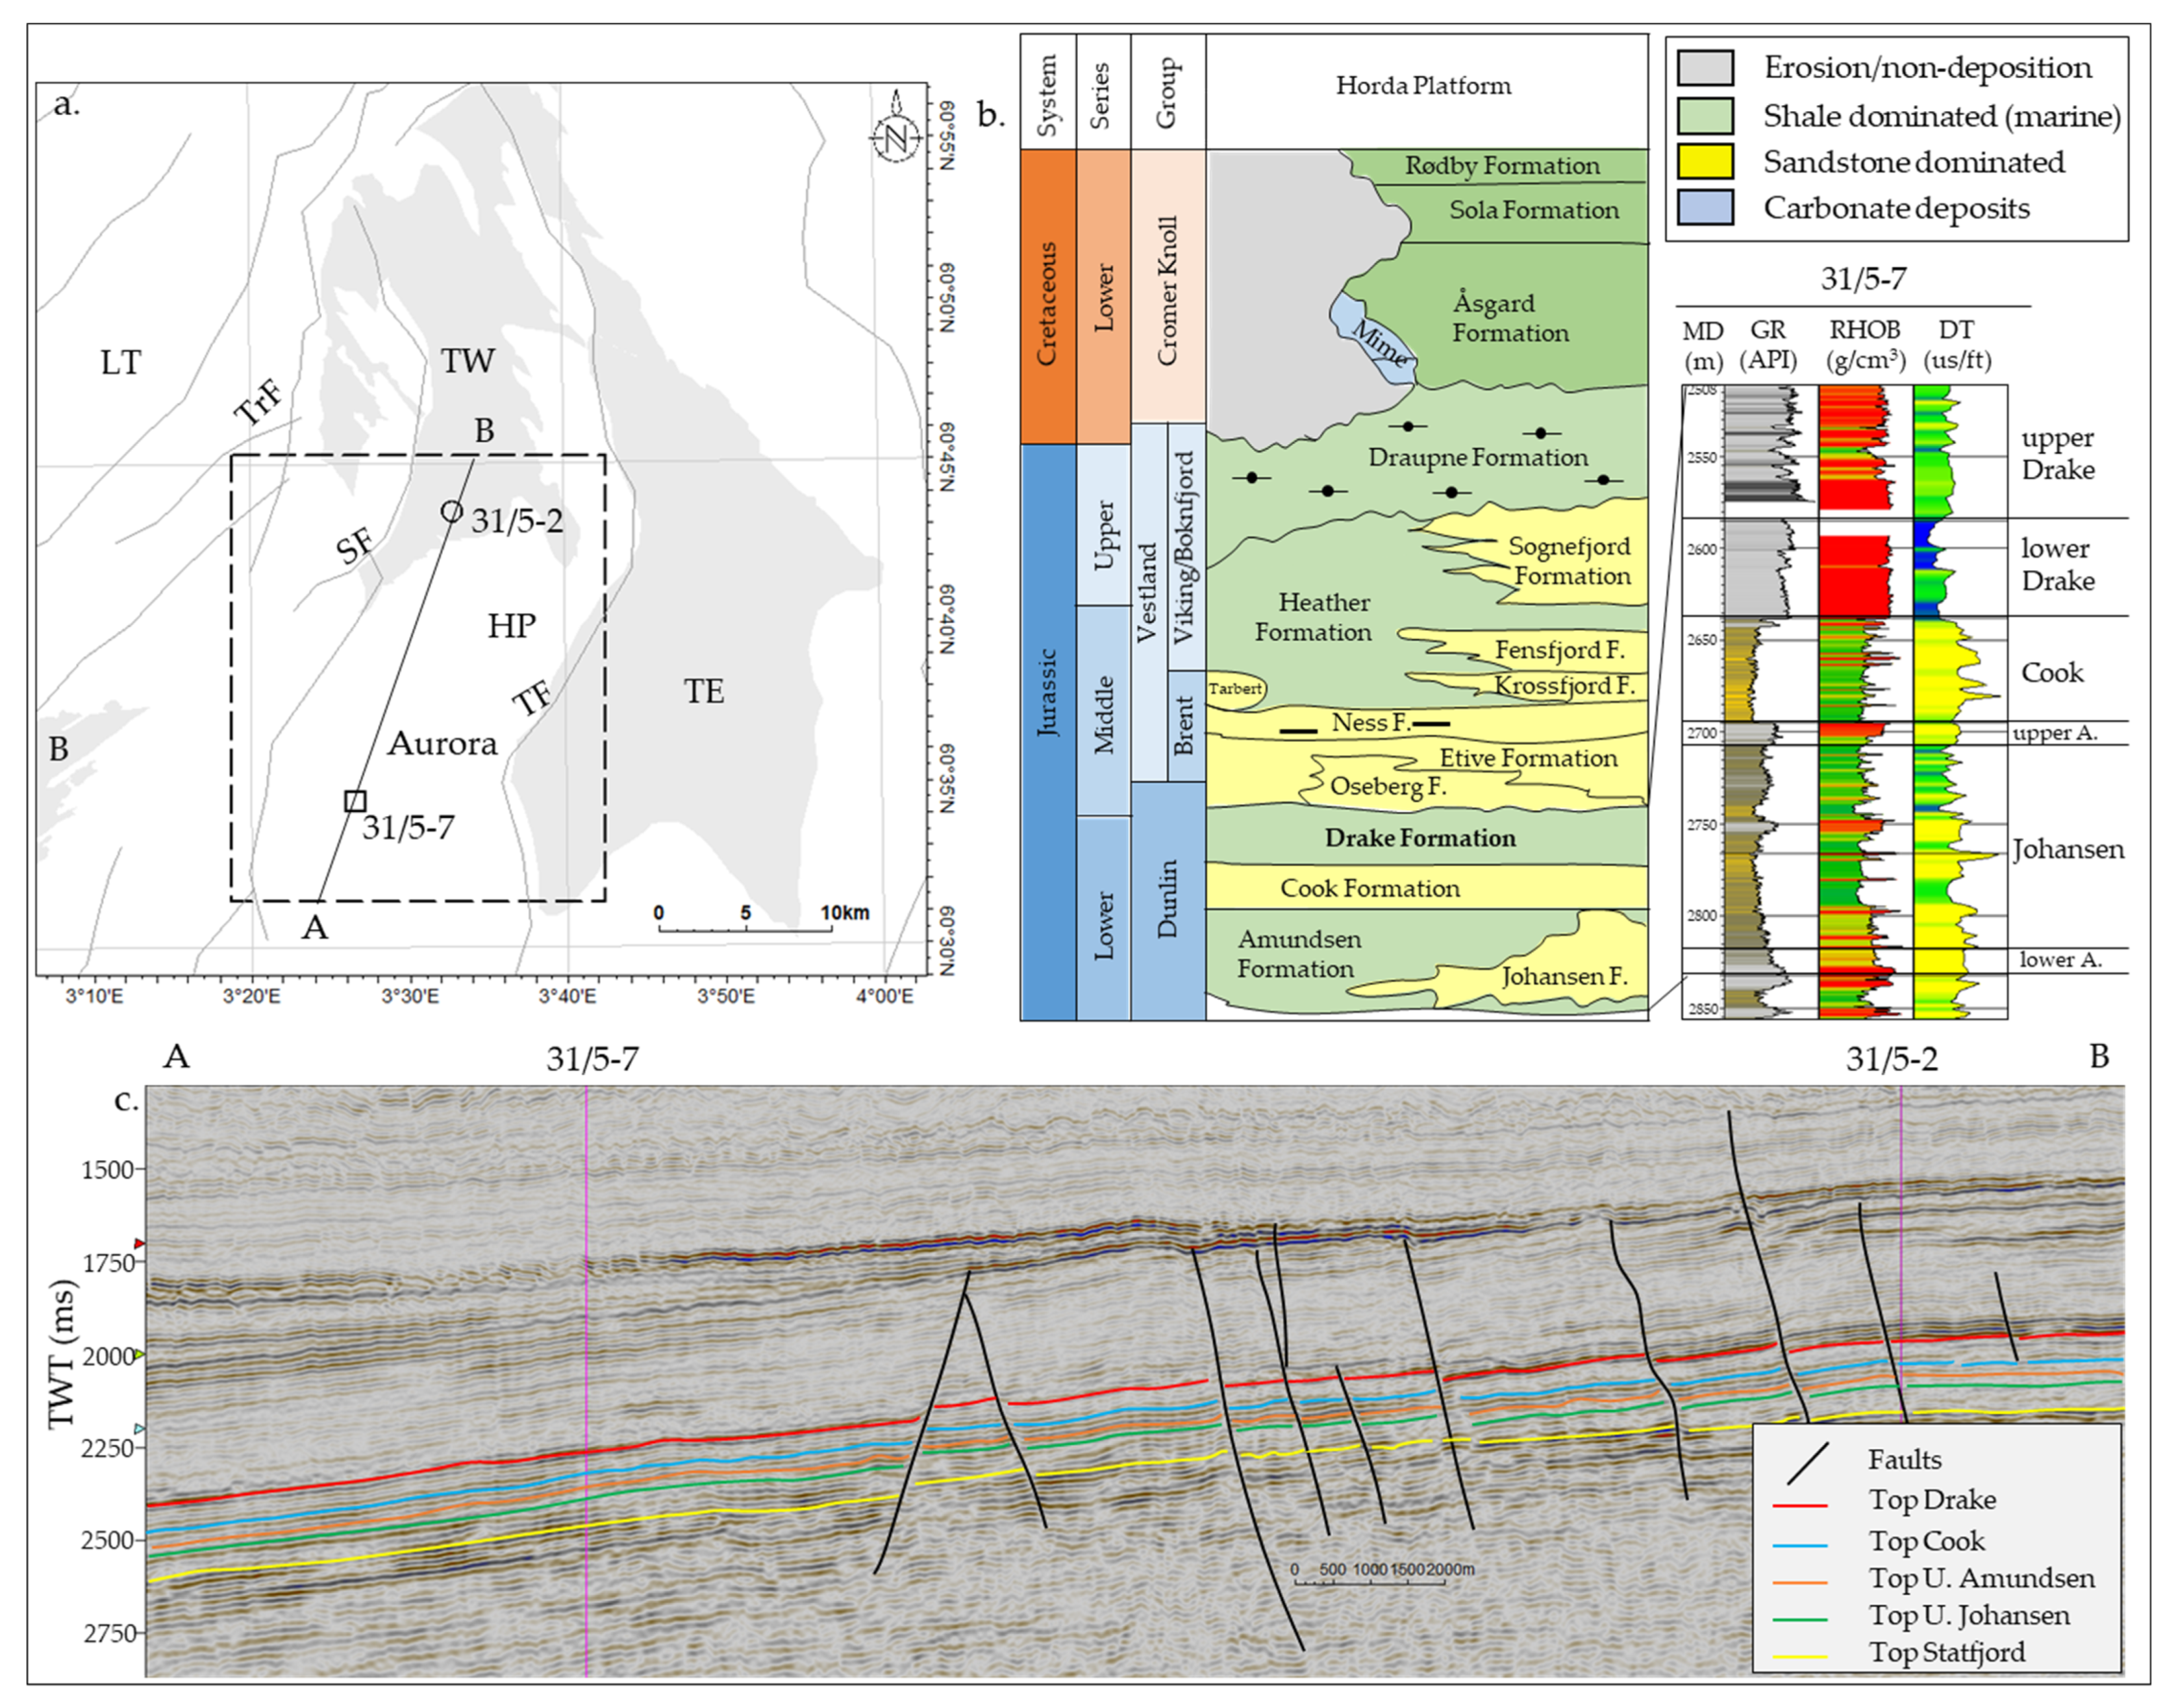This screenshot has width=2176, height=1708.
Task: Click the Drake Formation label in column
Action: (x=1420, y=838)
